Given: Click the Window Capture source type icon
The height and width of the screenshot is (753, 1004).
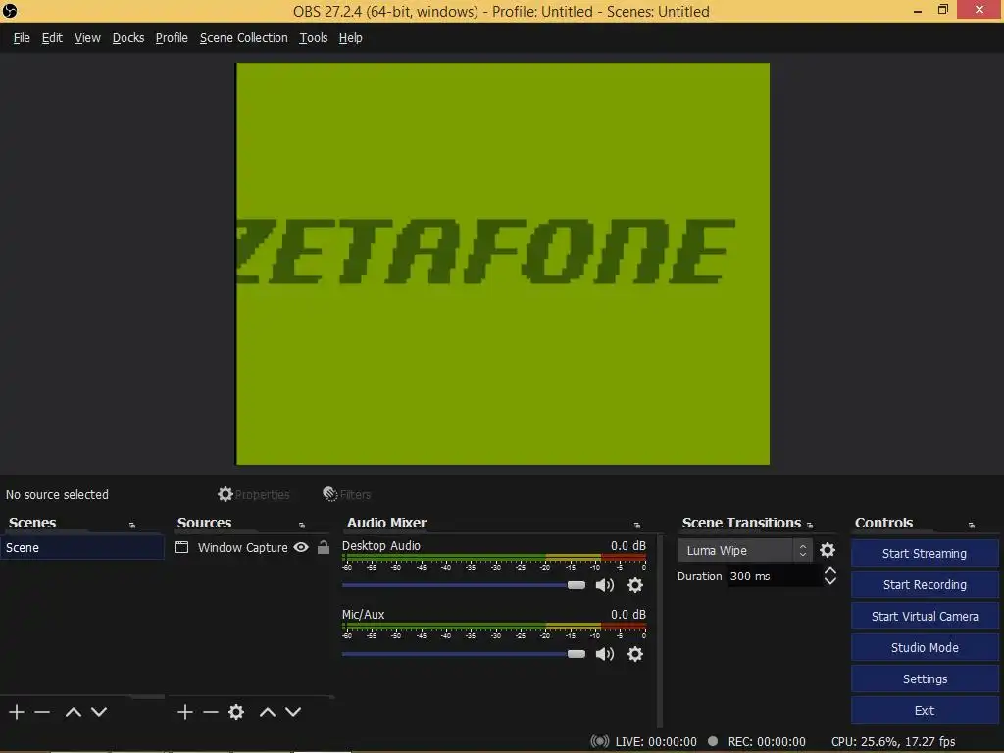Looking at the screenshot, I should tap(181, 547).
